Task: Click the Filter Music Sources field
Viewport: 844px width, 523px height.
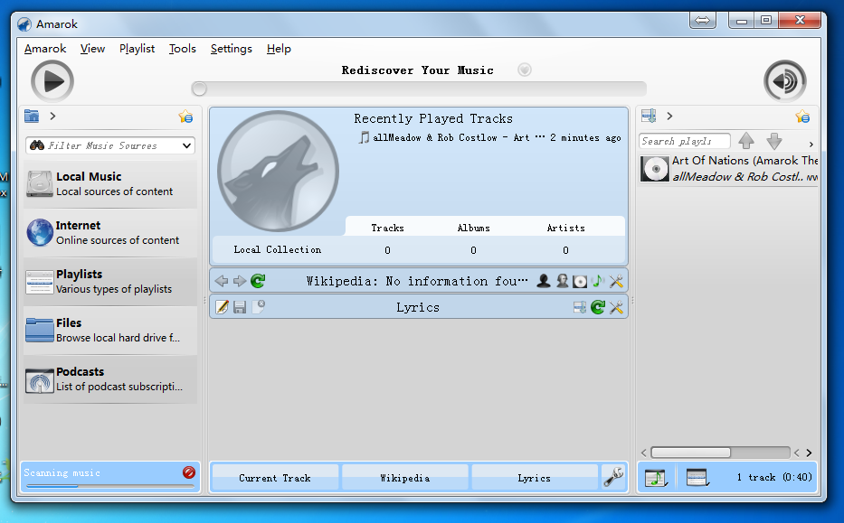Action: point(110,145)
